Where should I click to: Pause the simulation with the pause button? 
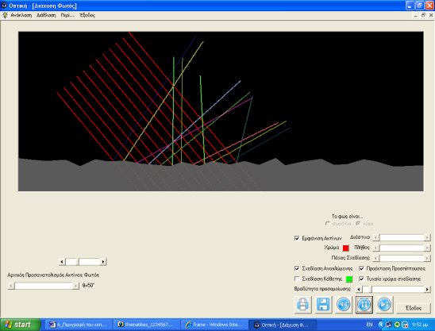point(364,305)
